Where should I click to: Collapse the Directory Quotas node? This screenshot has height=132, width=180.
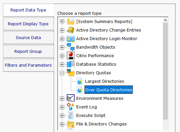62,73
